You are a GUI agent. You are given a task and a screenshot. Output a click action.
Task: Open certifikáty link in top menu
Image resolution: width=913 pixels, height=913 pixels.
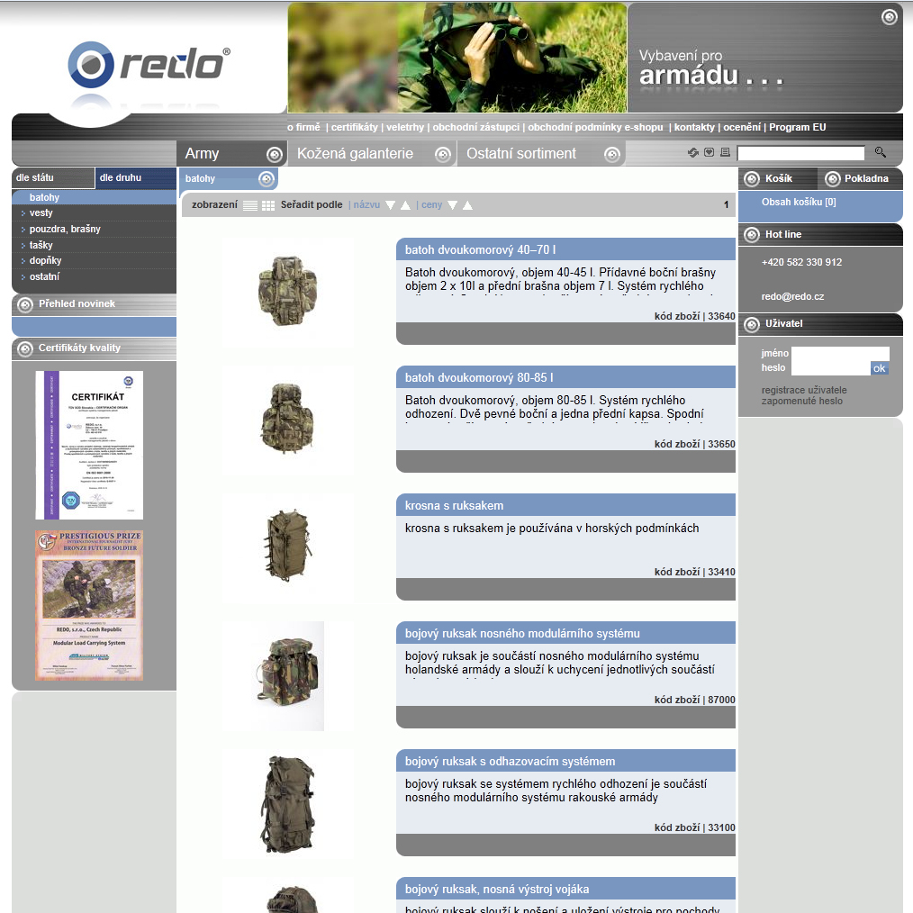354,127
